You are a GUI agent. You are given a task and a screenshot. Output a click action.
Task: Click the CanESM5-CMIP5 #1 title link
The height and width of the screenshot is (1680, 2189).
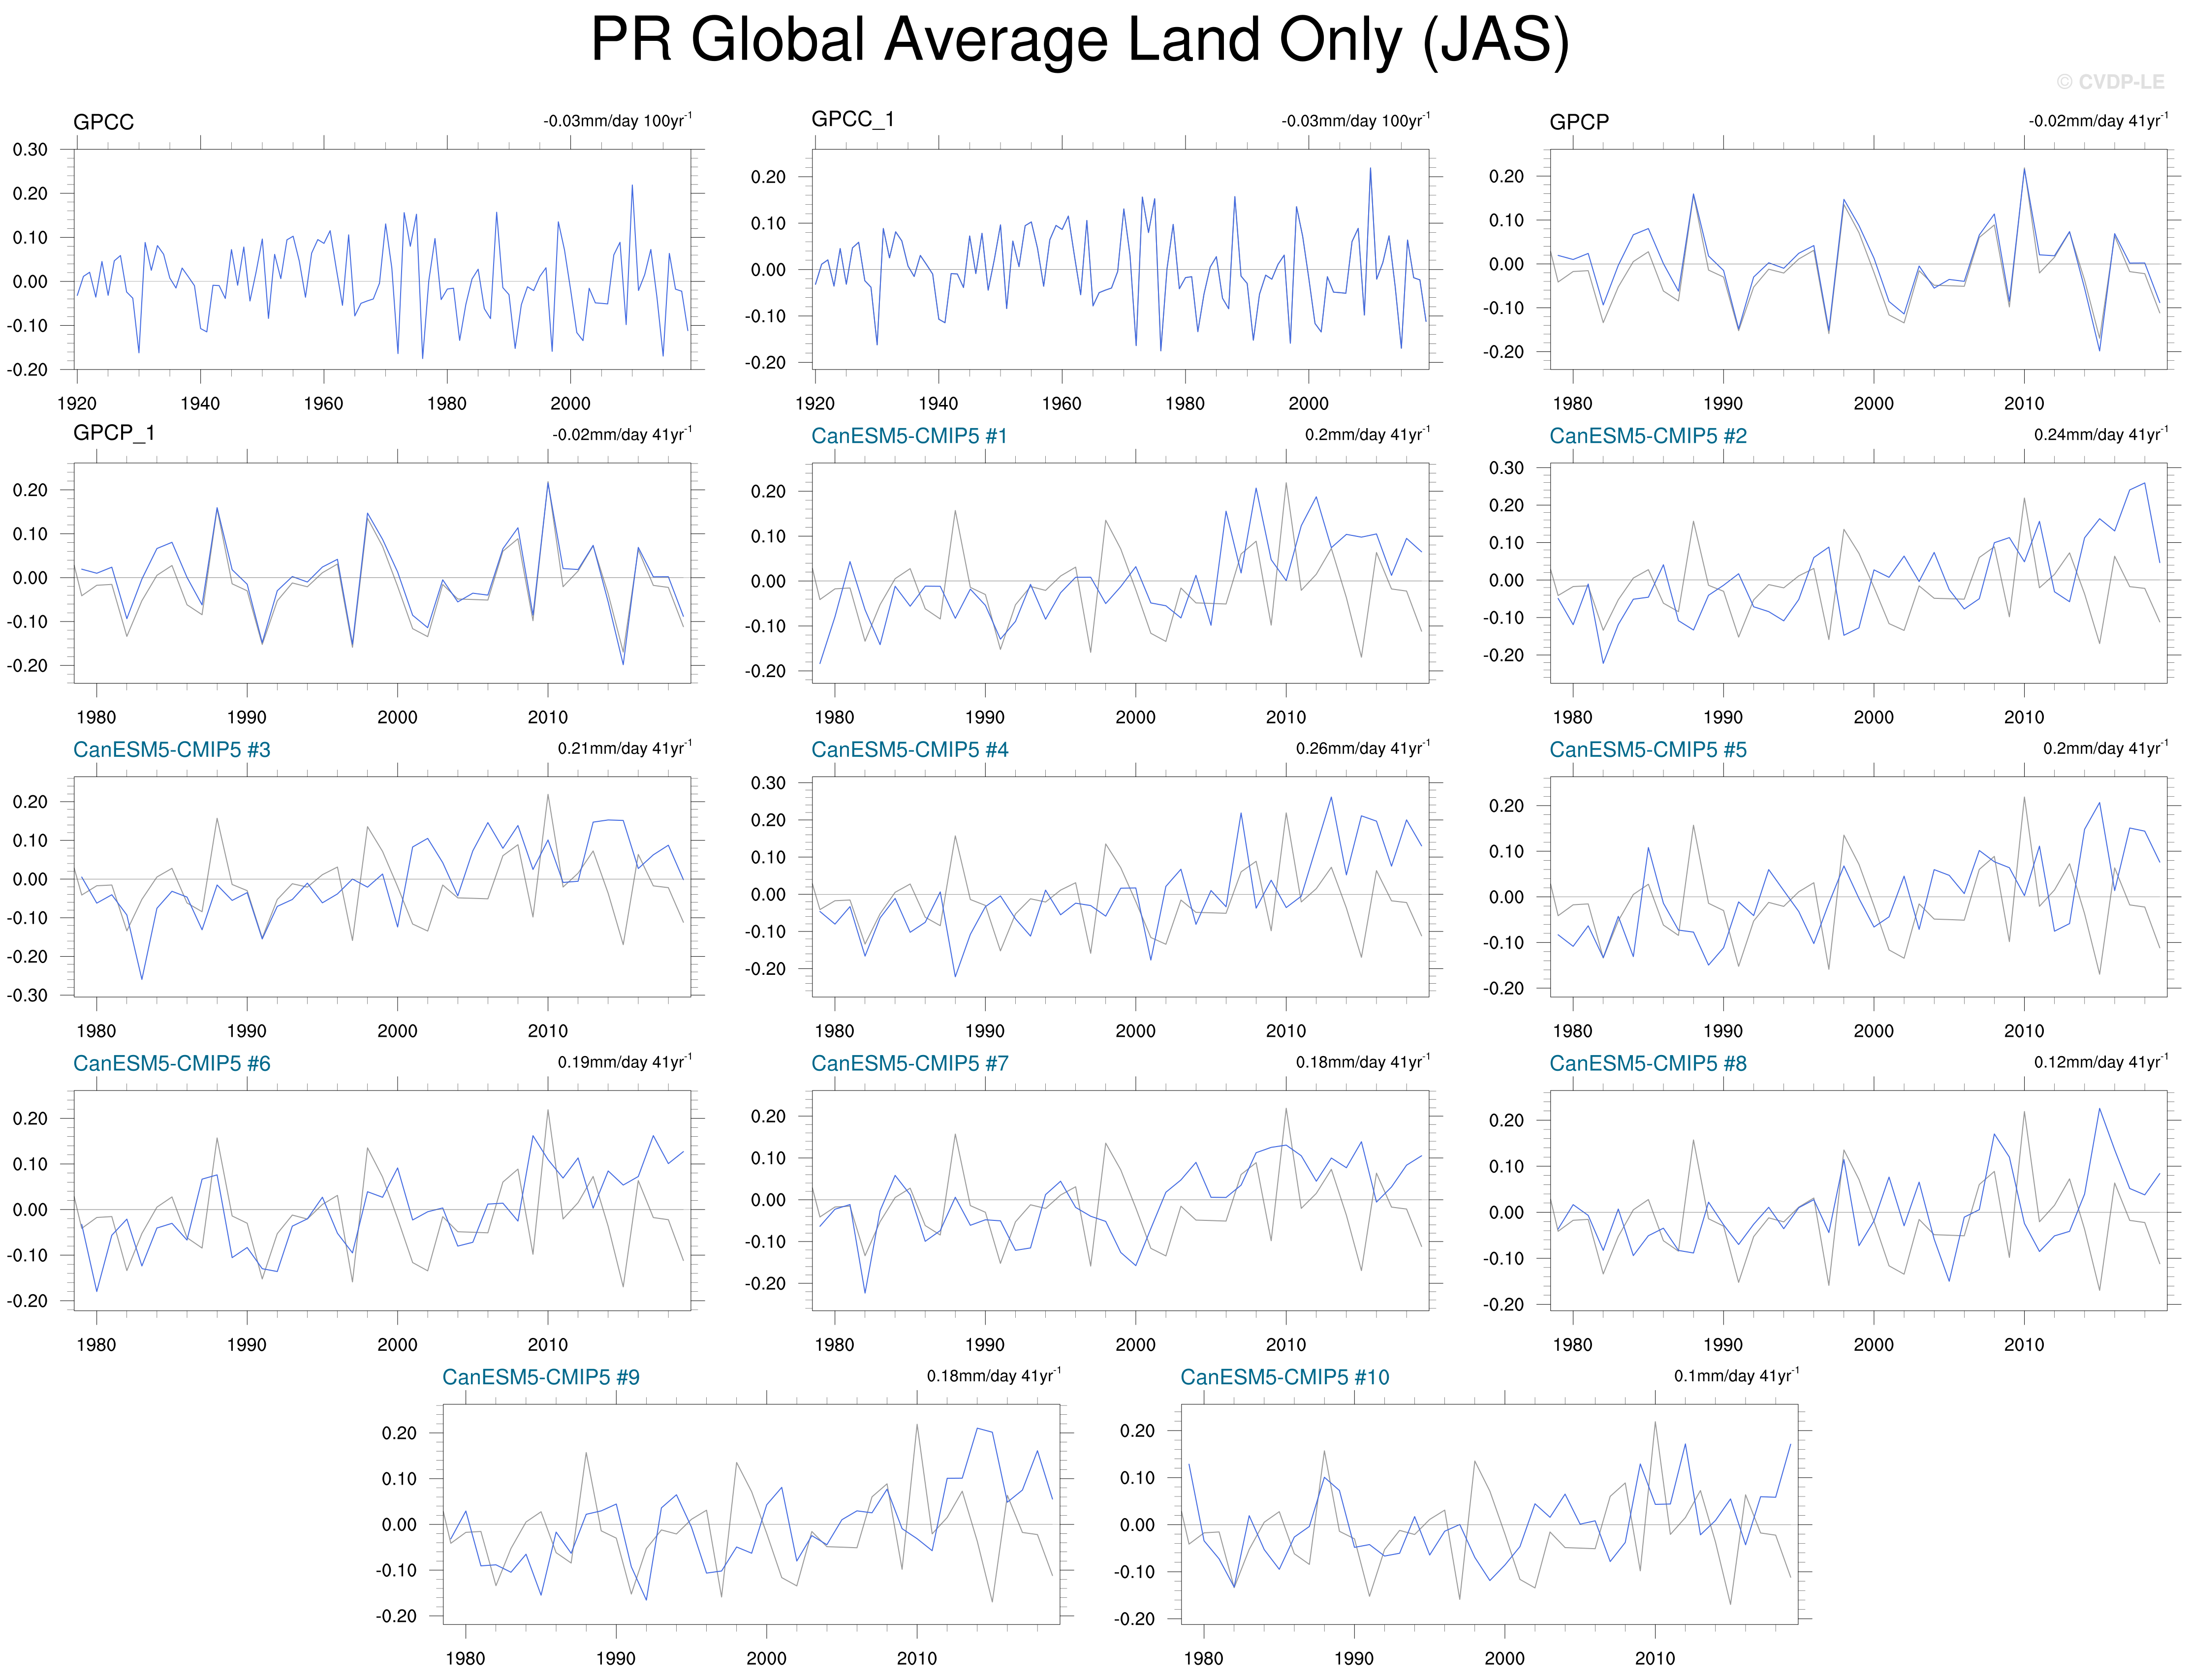(908, 436)
